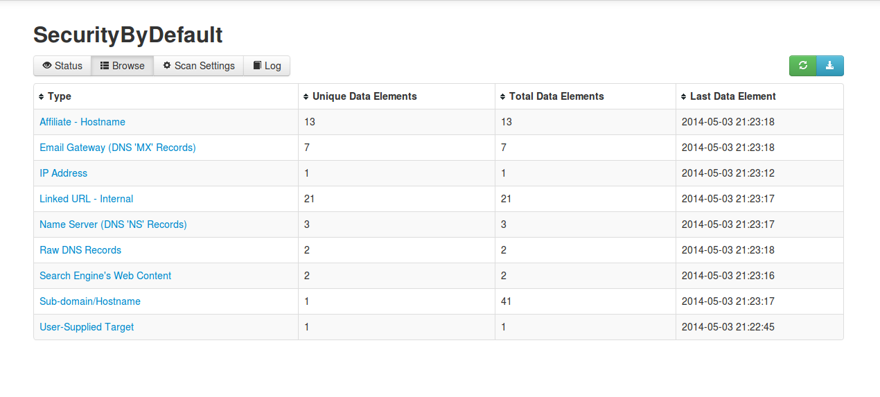Open the Sub-domain/Hostname link

click(x=90, y=301)
